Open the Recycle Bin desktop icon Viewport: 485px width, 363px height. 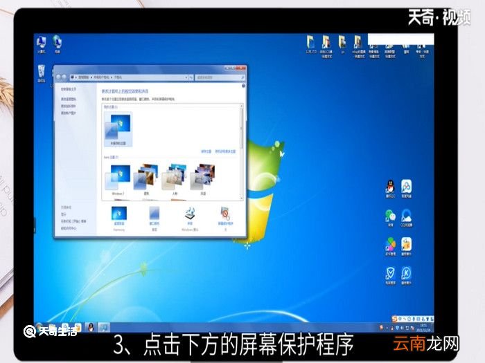pyautogui.click(x=41, y=73)
